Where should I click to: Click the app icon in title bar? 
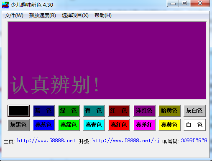pos(5,5)
